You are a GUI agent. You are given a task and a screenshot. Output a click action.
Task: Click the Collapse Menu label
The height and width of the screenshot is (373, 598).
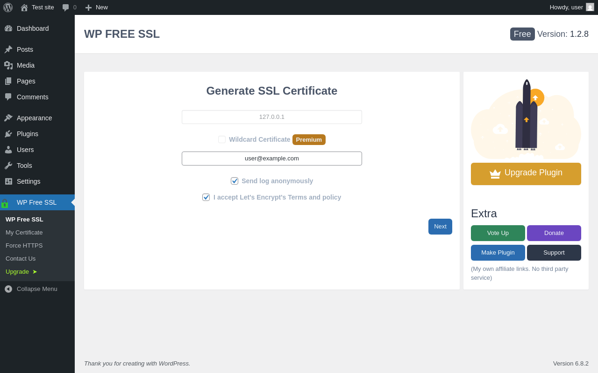click(x=37, y=289)
